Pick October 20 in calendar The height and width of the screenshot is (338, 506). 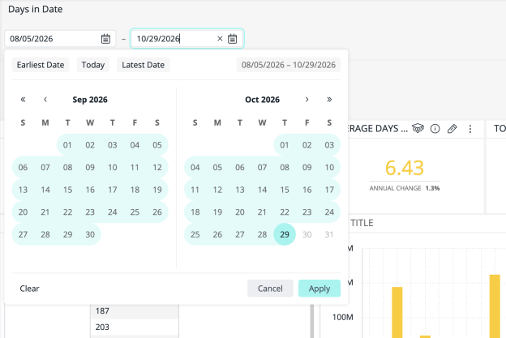coord(240,212)
